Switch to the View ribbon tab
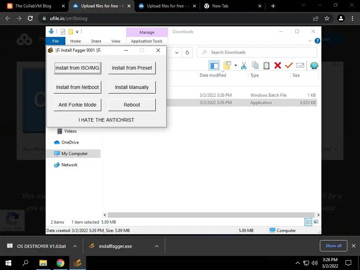Viewport: 360px width, 270px height. pos(116,41)
